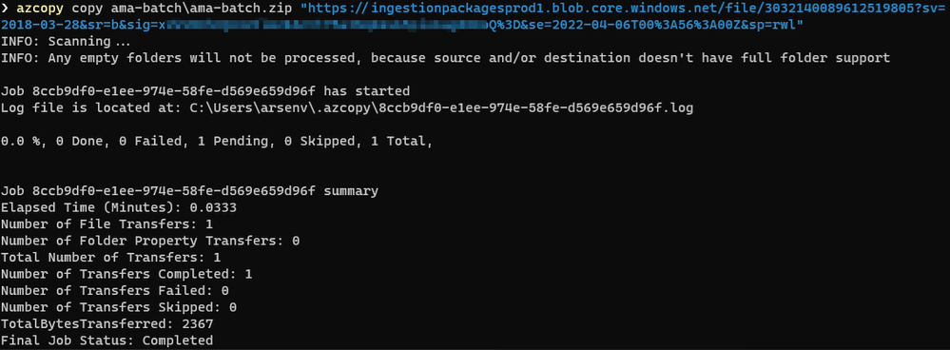The image size is (950, 350).
Task: Click Final Job Status: Completed line
Action: [x=107, y=340]
